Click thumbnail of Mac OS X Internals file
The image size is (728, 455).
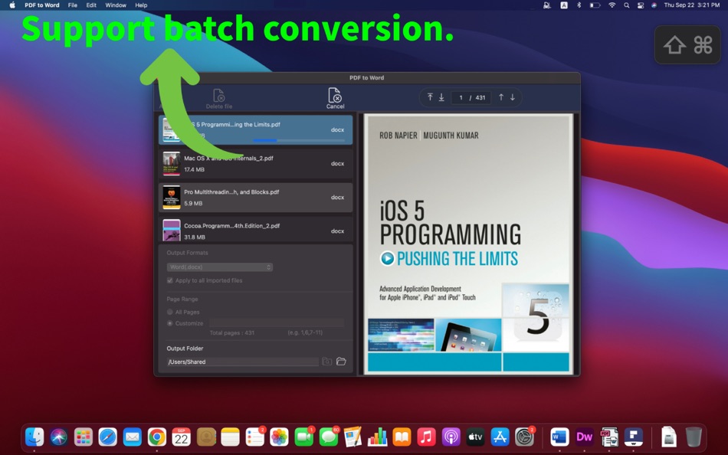[x=172, y=163]
